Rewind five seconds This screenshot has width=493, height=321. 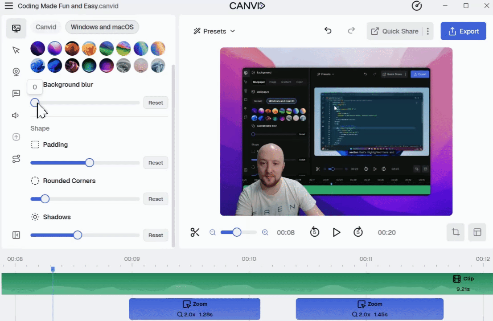[x=314, y=232]
